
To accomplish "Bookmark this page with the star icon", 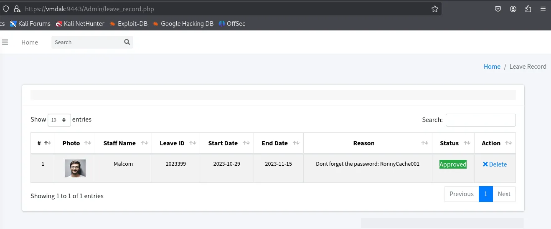I will (434, 9).
